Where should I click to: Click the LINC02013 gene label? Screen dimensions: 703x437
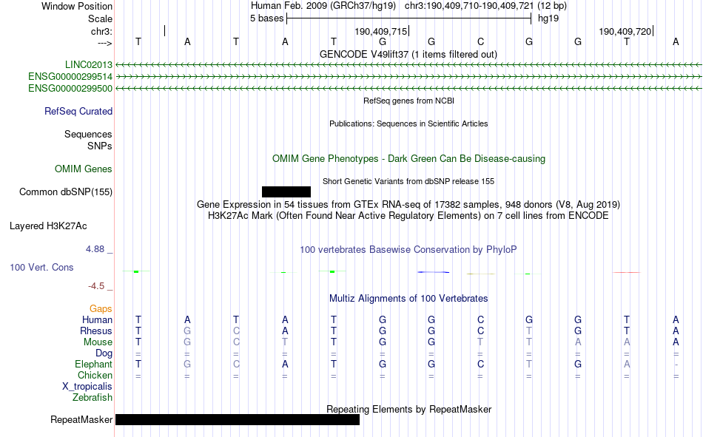pyautogui.click(x=88, y=65)
